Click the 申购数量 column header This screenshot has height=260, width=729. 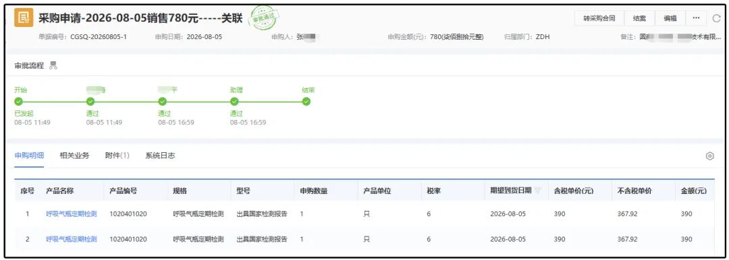[314, 191]
